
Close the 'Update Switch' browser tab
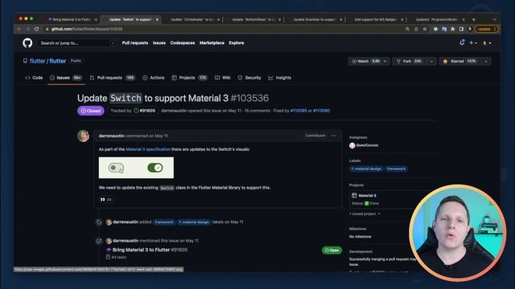pos(157,19)
